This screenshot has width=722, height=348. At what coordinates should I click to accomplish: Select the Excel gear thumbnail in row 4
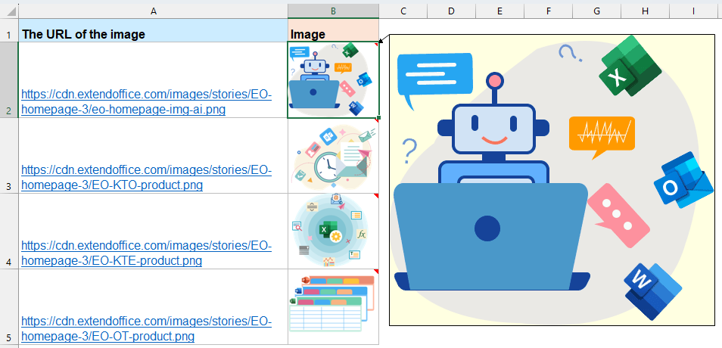tap(333, 231)
